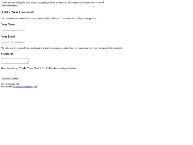The height and width of the screenshot is (145, 193).
Task: Cancel the new comment form
Action: tap(15, 79)
